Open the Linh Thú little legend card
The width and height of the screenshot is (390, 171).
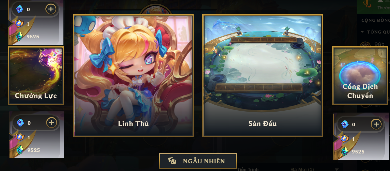click(x=133, y=75)
